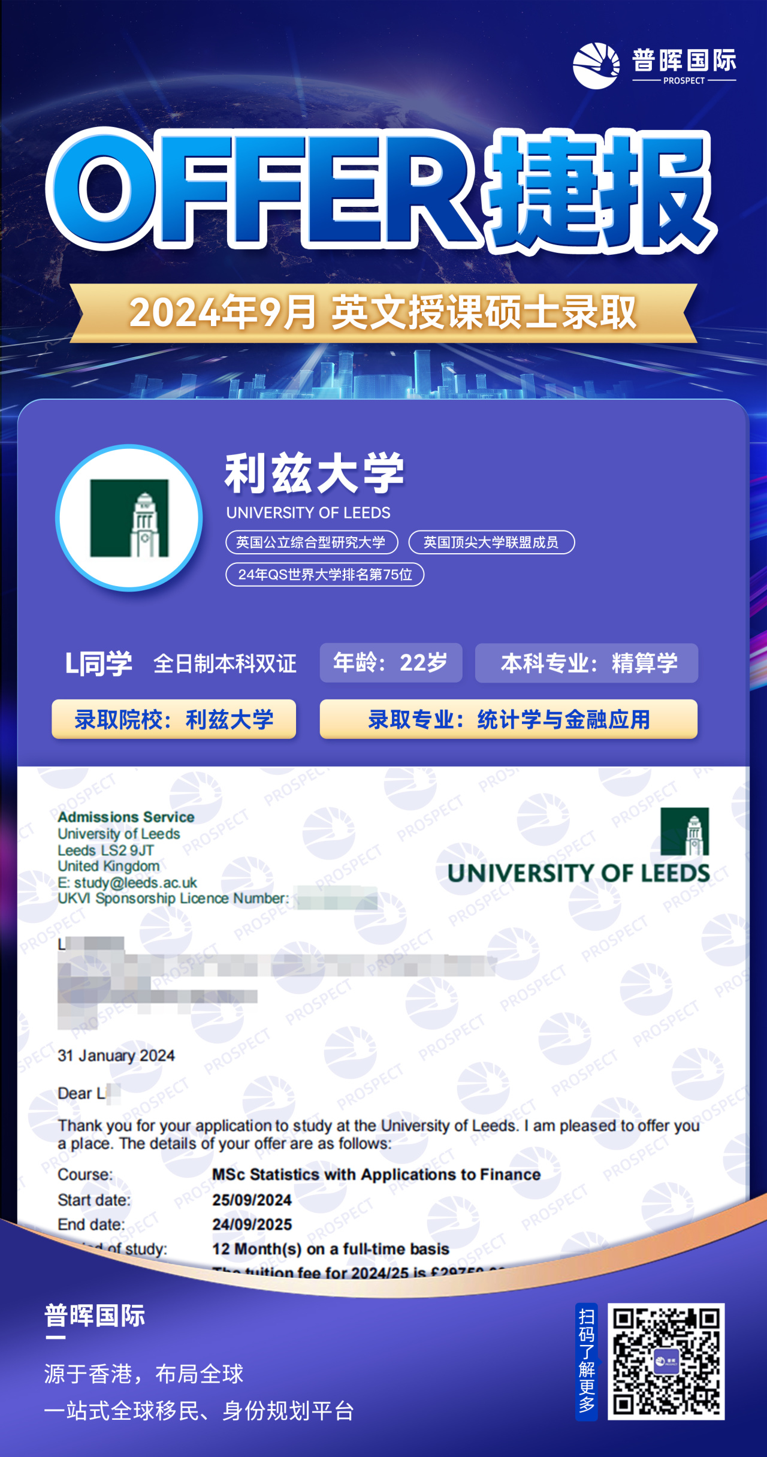This screenshot has width=767, height=1457.
Task: Select the tag 英国公立综合型研究大学
Action: 312,542
